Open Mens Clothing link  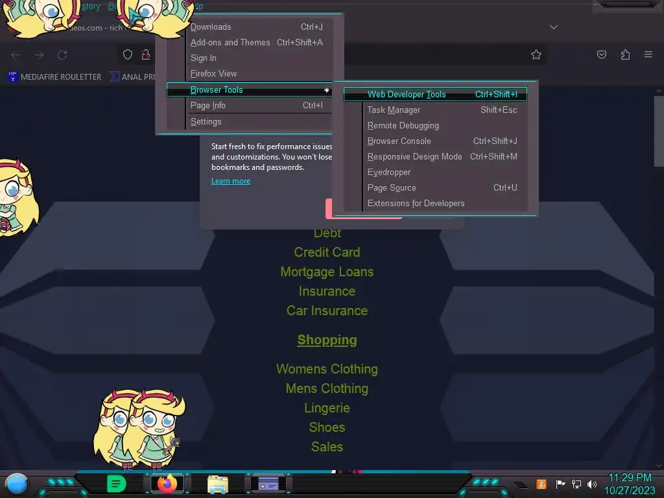point(327,389)
